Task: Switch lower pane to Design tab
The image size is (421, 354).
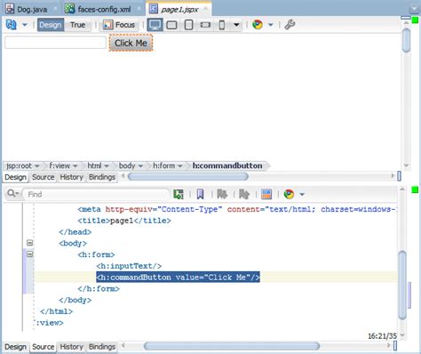Action: [x=15, y=347]
